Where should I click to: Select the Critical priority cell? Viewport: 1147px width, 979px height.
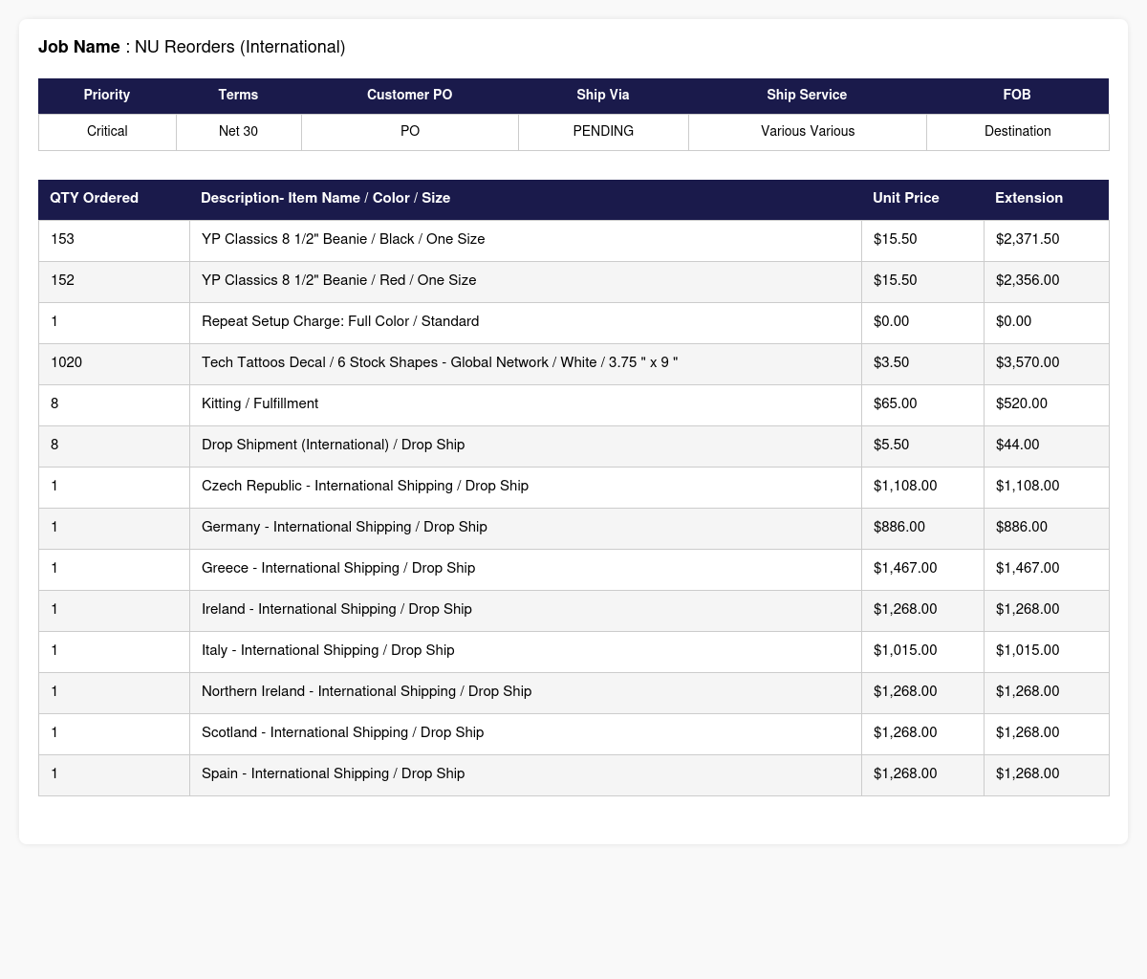click(107, 132)
